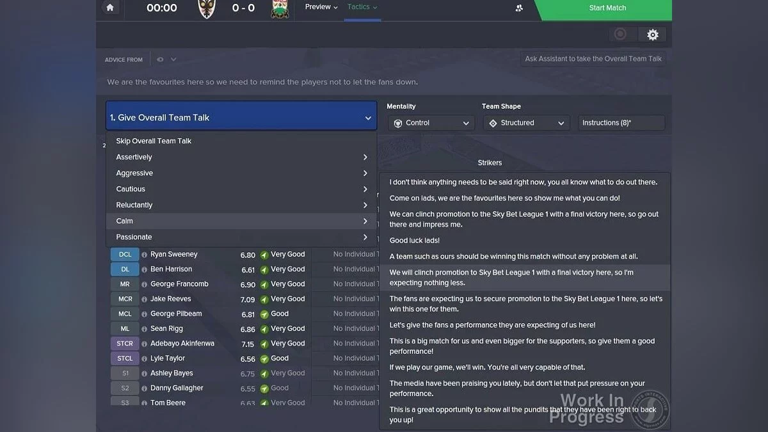Open match settings via the gear icon
The width and height of the screenshot is (768, 432).
point(652,34)
